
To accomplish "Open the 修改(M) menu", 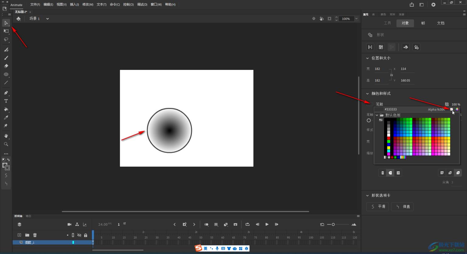I will click(x=88, y=5).
